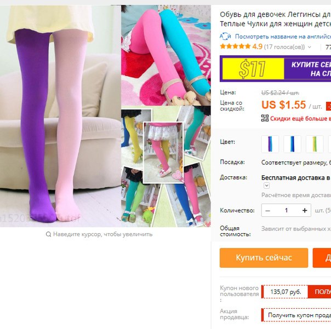
Task: Select the yellow-green color swatch
Action: click(x=315, y=144)
